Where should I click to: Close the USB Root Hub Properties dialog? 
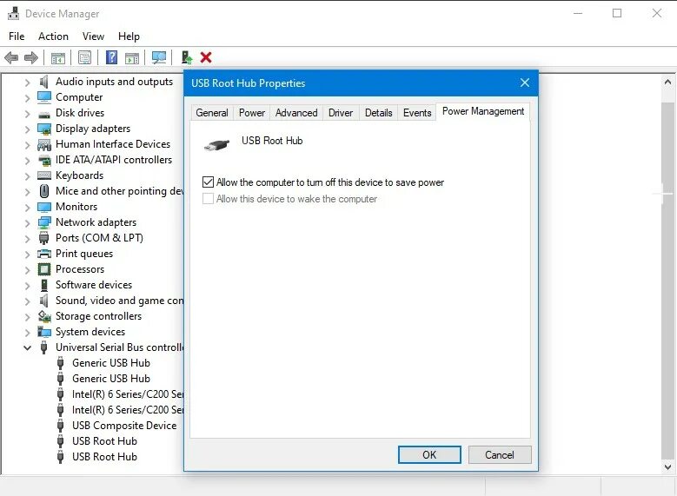525,83
